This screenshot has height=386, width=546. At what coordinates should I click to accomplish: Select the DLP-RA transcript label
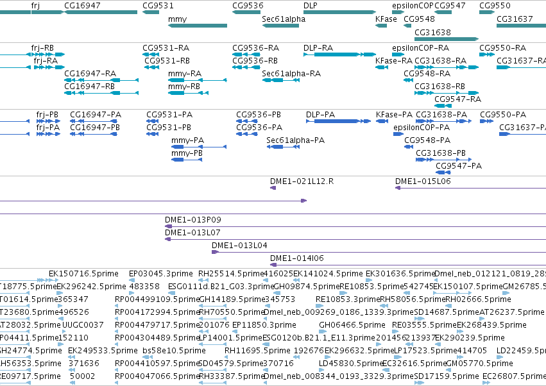tap(318, 48)
